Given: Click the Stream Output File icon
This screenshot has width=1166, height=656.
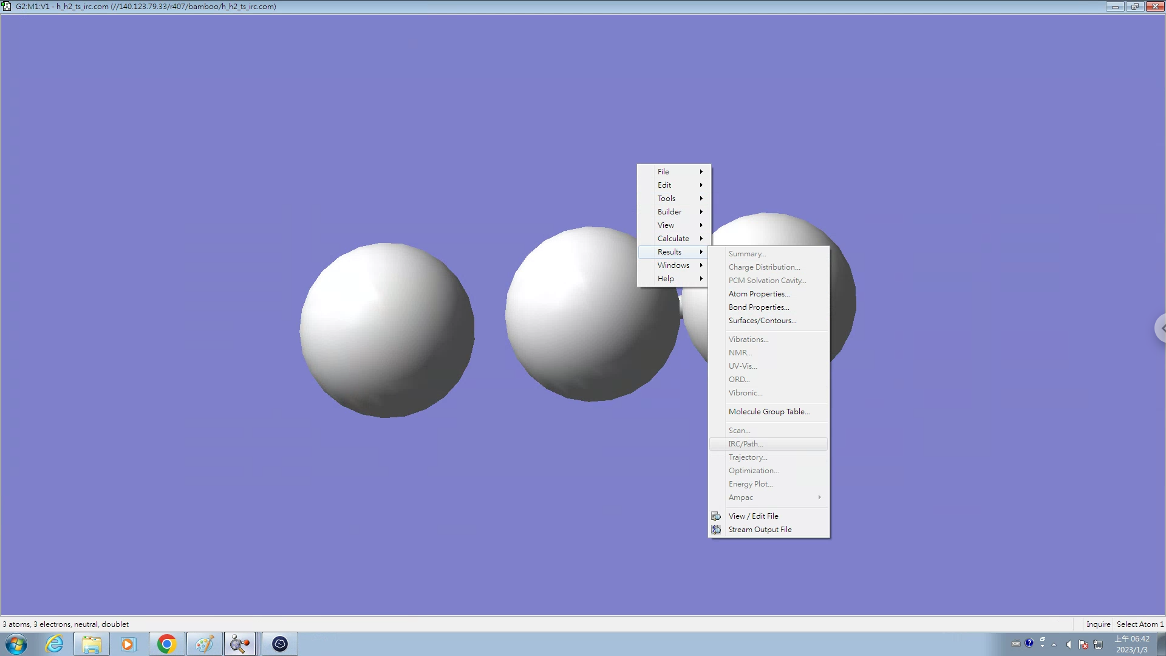Looking at the screenshot, I should (x=717, y=530).
